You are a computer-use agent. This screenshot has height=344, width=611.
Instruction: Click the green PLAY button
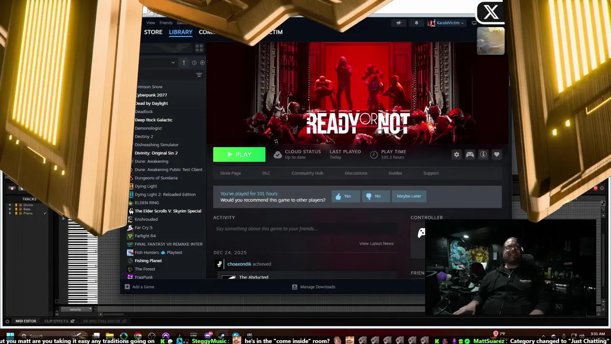[239, 154]
